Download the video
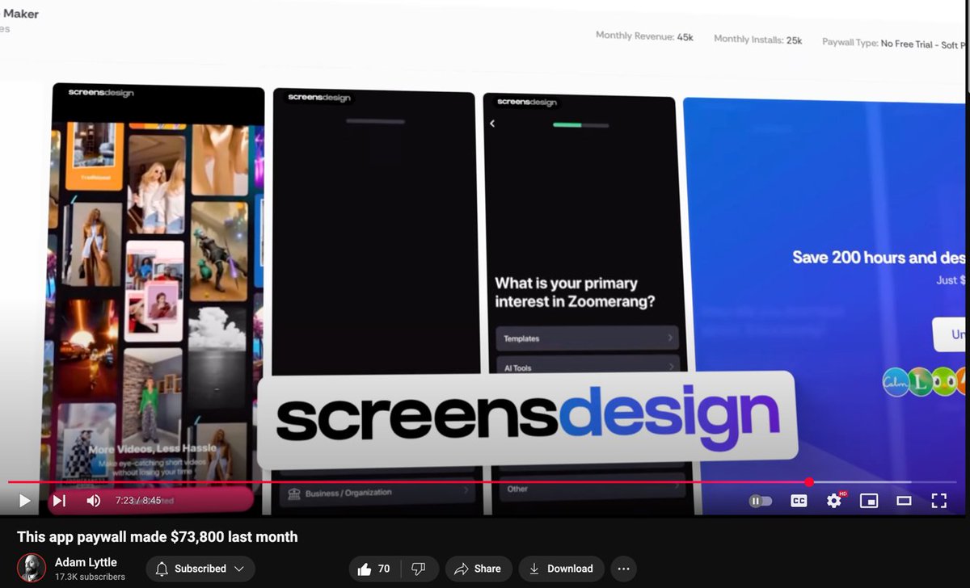 tap(561, 569)
